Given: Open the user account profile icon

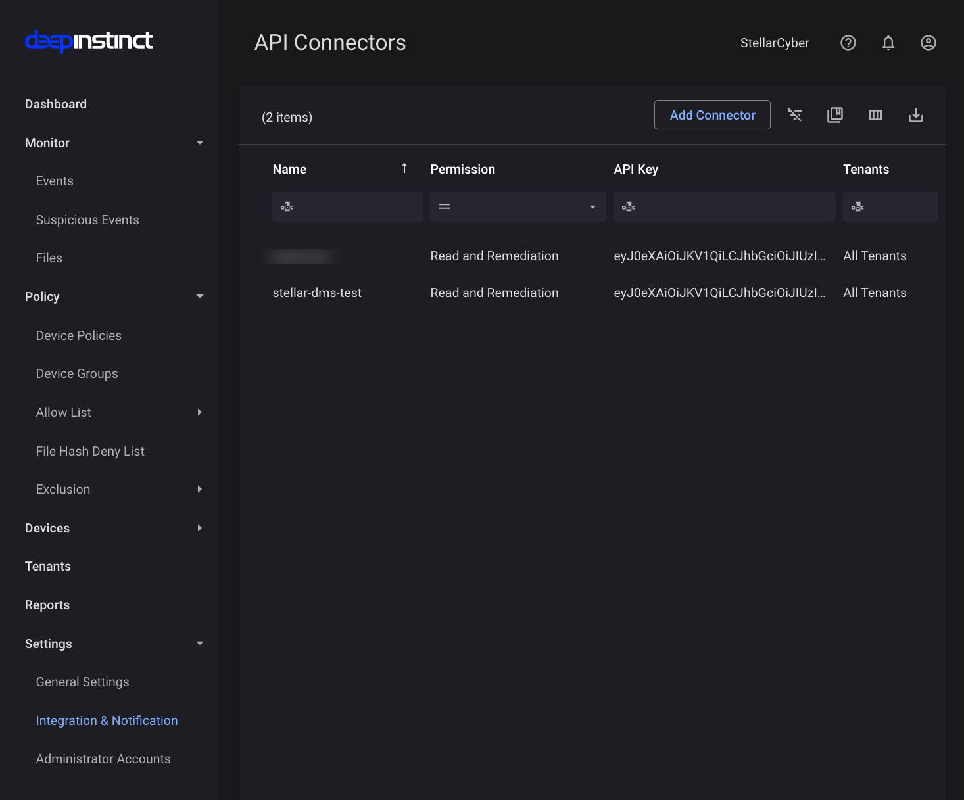Looking at the screenshot, I should coord(928,43).
